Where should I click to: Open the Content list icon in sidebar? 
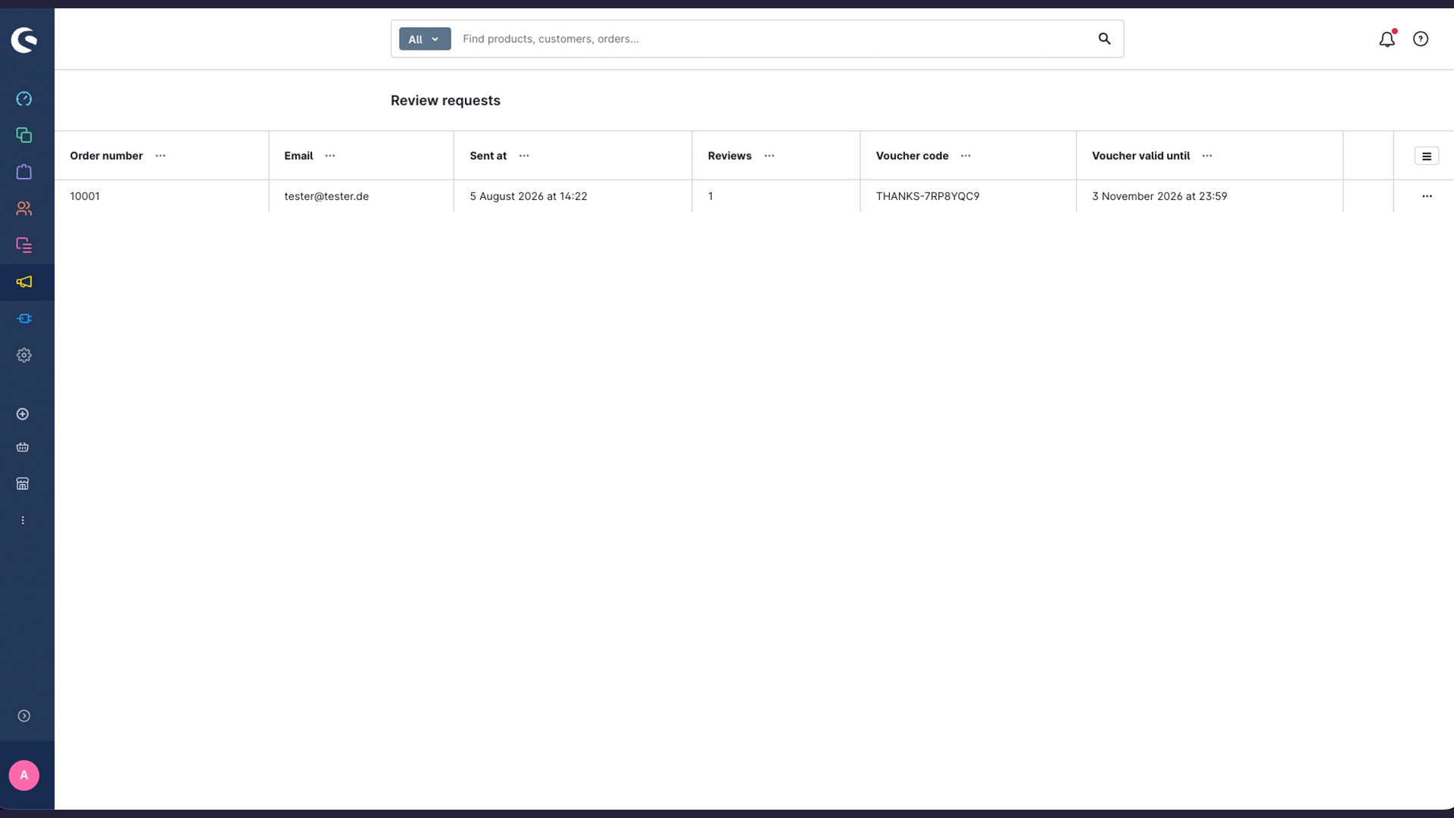[x=24, y=245]
